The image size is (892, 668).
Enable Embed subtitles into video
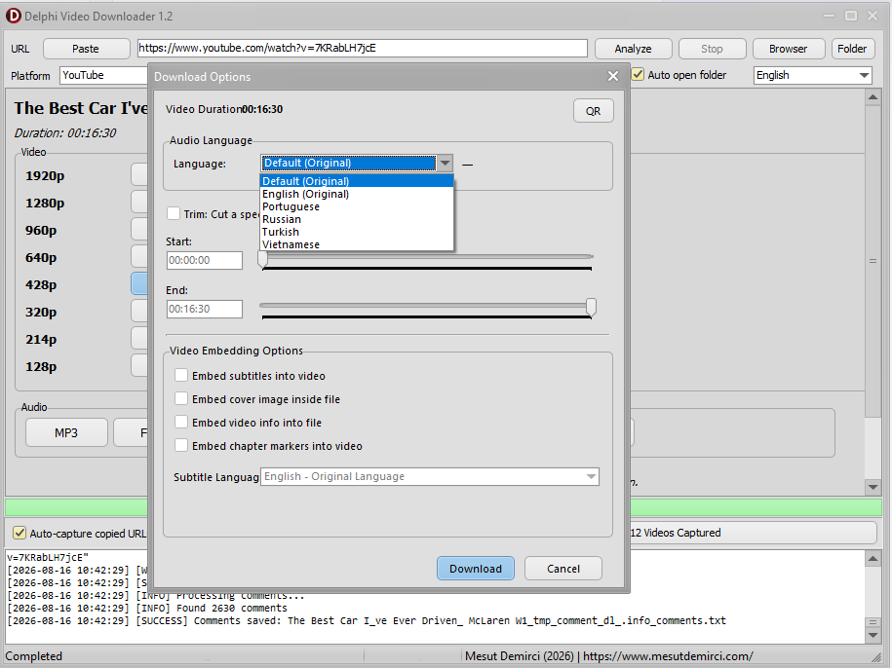(x=181, y=376)
